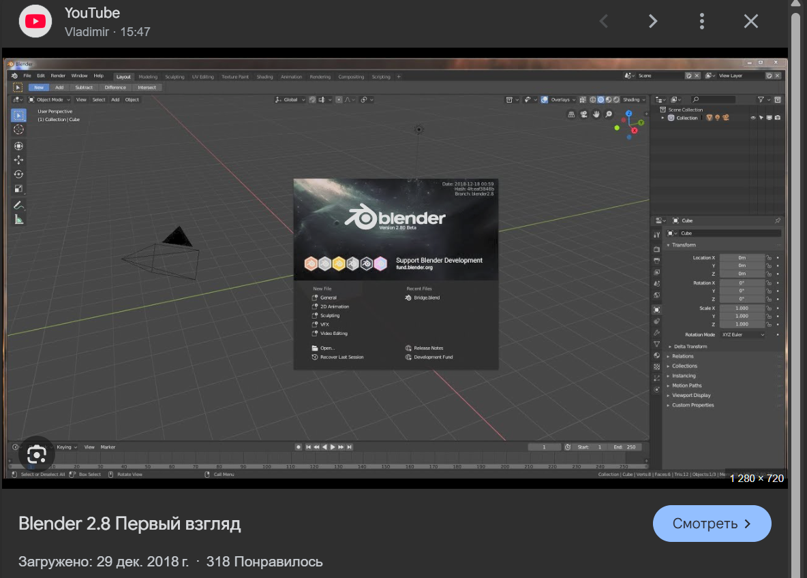
Task: Open the YouTube source logo icon
Action: (35, 21)
